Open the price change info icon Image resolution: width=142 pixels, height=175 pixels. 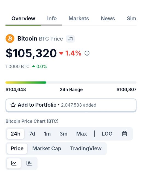pos(87,53)
